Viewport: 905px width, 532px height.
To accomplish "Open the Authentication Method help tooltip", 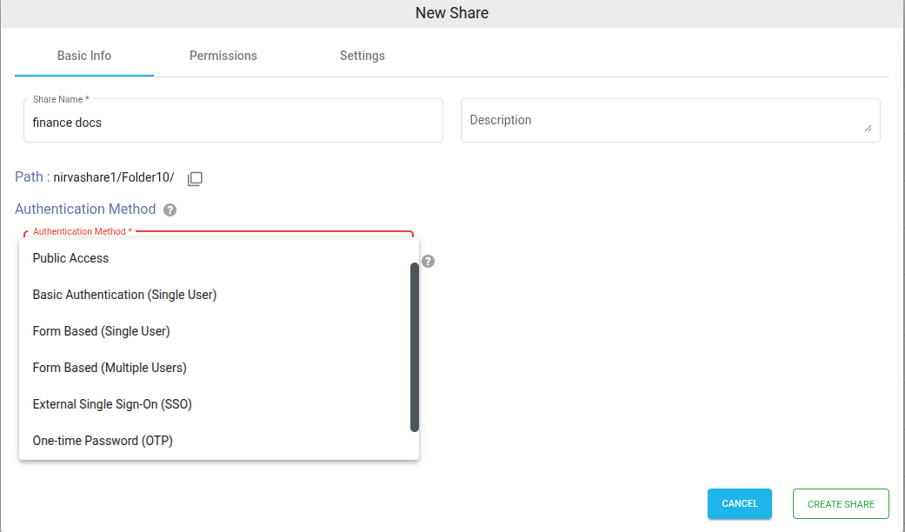I will [x=170, y=209].
